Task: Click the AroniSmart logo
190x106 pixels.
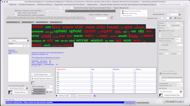Action: tap(173, 102)
